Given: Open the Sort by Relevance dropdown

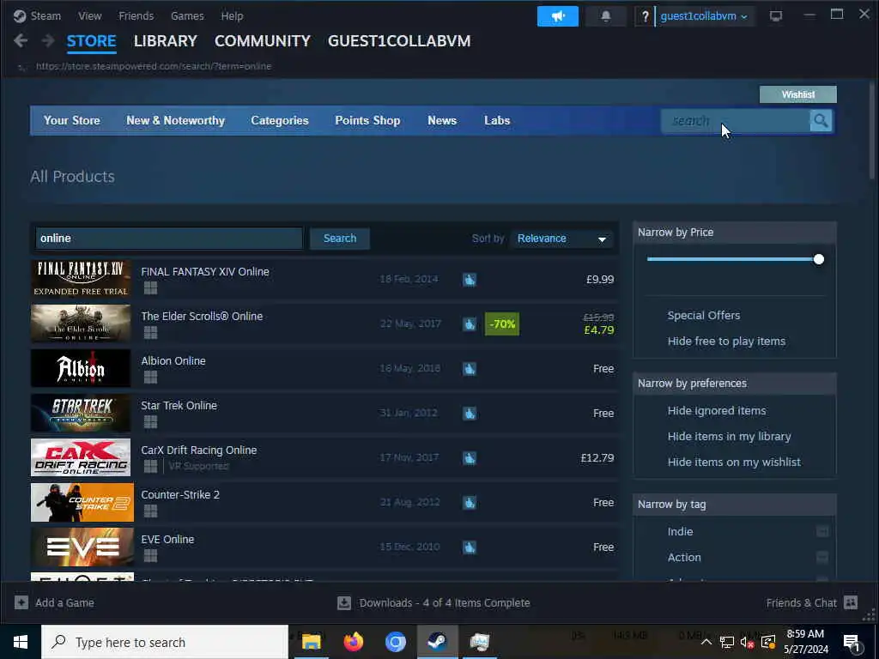Looking at the screenshot, I should [x=562, y=239].
